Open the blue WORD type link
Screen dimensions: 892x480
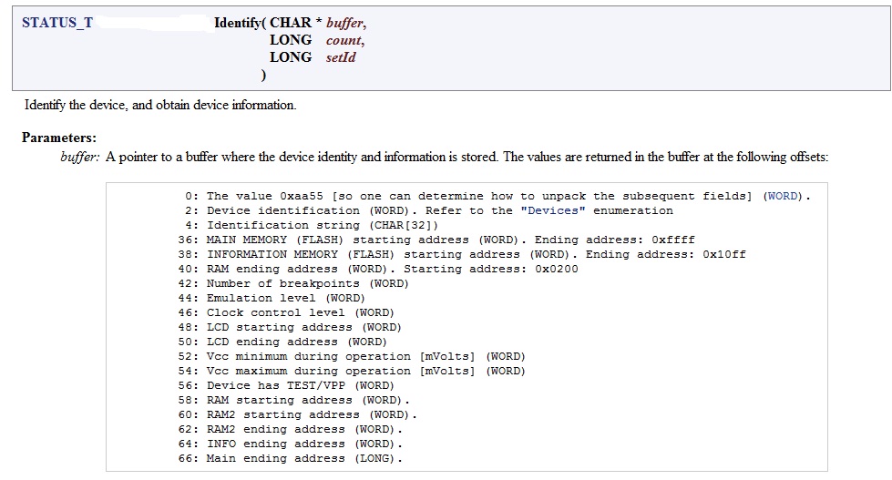point(784,196)
